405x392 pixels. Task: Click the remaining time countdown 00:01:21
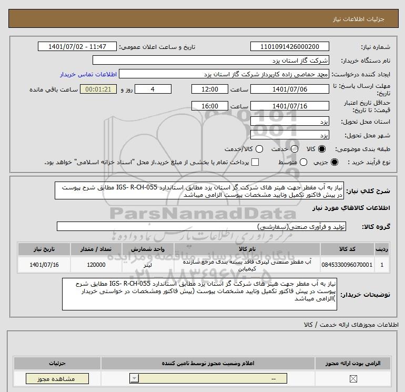tap(98, 89)
